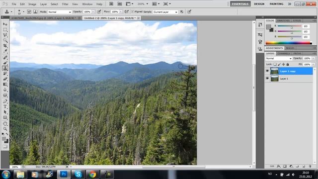Open the History panel from collapsed dock
This screenshot has width=318, height=179.
pyautogui.click(x=260, y=25)
